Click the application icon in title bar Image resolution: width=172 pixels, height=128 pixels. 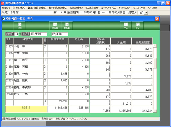tap(3, 3)
